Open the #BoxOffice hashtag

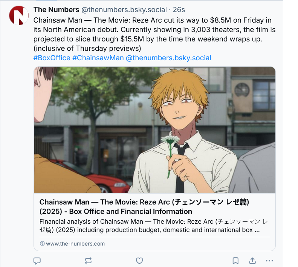click(x=52, y=58)
